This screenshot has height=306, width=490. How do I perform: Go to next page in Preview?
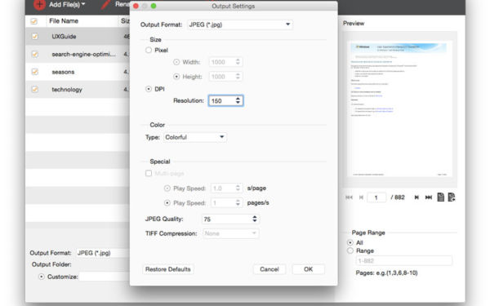coord(416,197)
